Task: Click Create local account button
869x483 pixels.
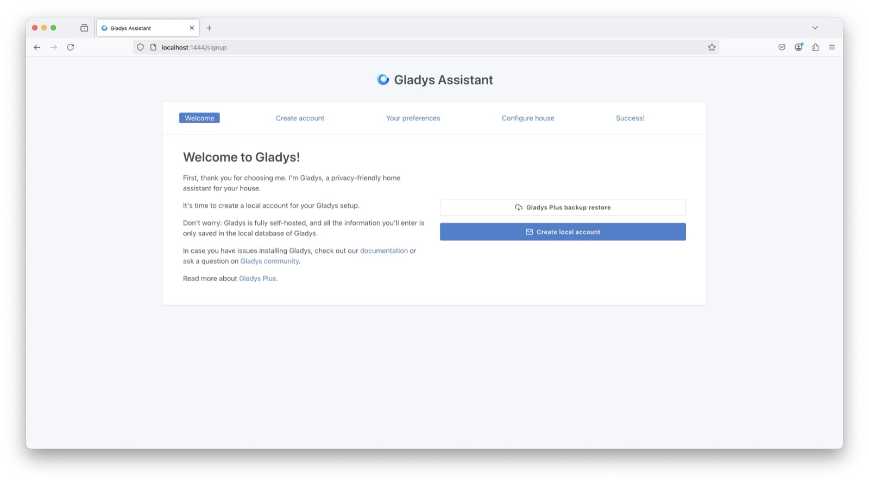Action: point(563,232)
